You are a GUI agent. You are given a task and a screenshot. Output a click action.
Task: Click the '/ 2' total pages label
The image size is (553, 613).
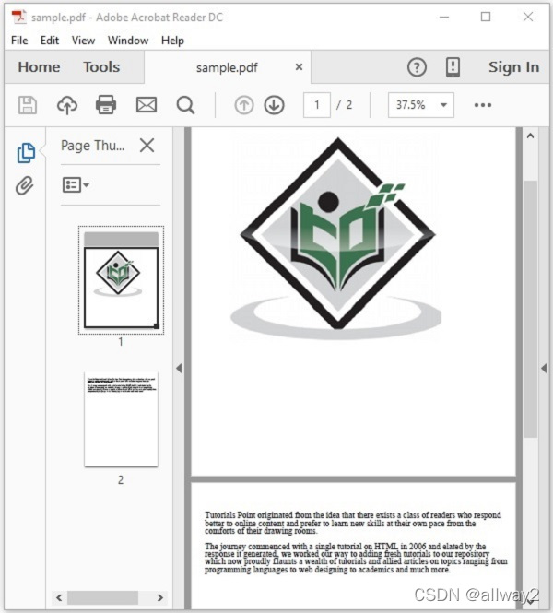pos(345,105)
